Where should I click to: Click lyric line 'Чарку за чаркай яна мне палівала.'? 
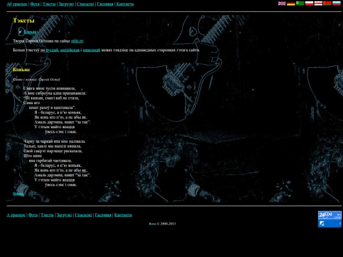tap(55, 142)
